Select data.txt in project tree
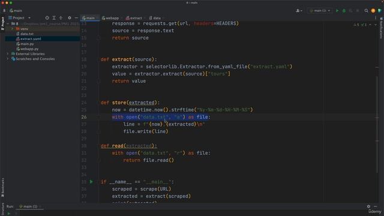The image size is (384, 216). pos(27,34)
